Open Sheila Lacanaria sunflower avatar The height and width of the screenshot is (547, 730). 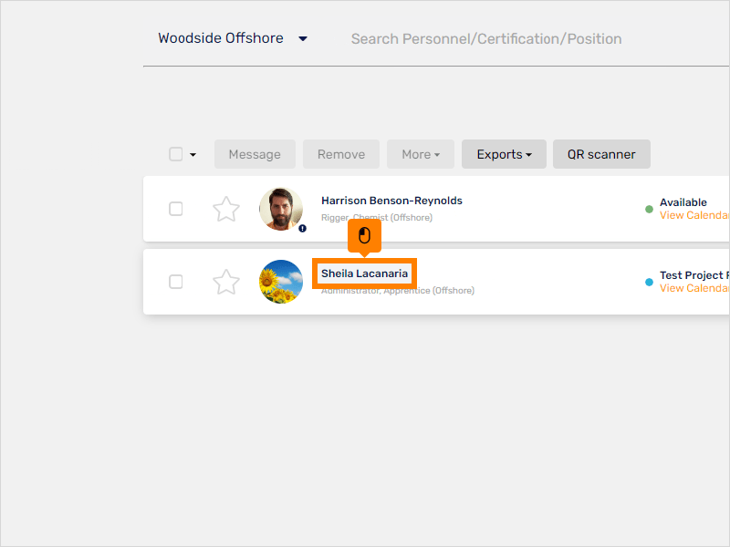[281, 282]
